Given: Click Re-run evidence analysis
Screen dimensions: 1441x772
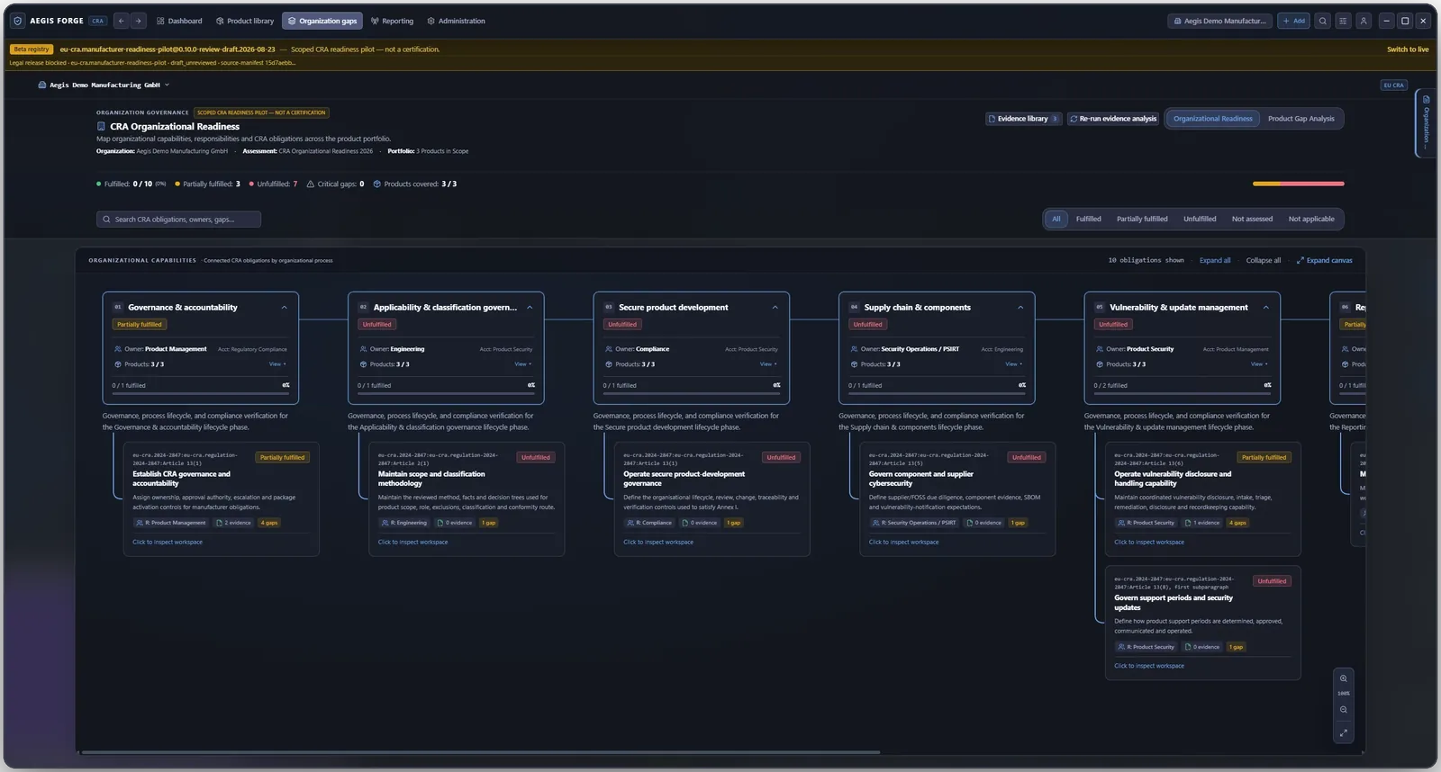Looking at the screenshot, I should click(x=1113, y=119).
